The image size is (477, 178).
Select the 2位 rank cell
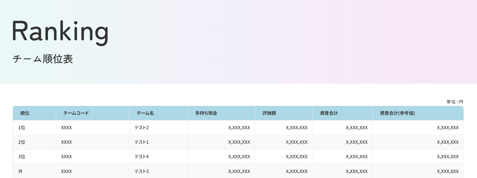tap(22, 142)
